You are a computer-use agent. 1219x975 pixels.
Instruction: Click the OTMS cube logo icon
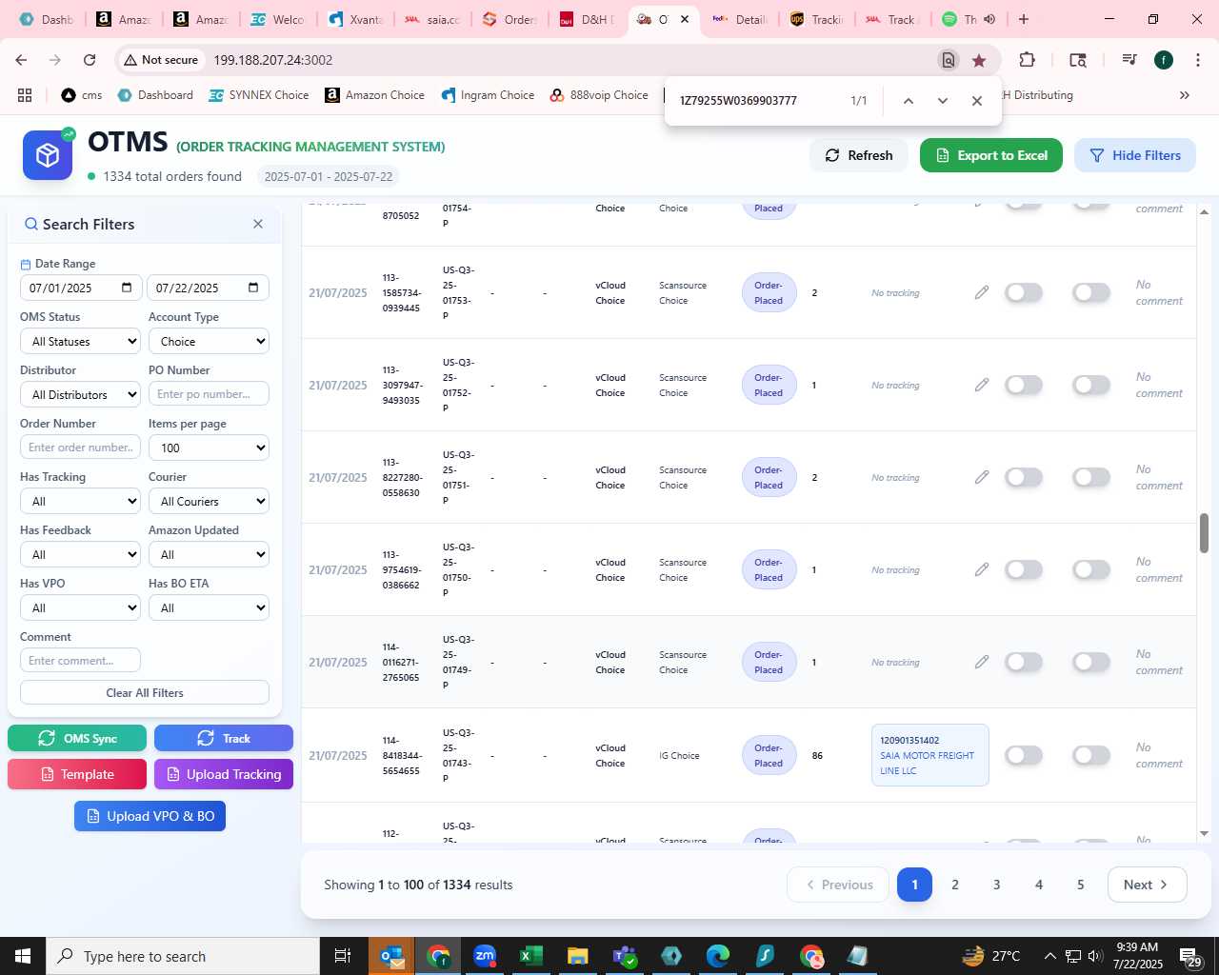pos(48,155)
